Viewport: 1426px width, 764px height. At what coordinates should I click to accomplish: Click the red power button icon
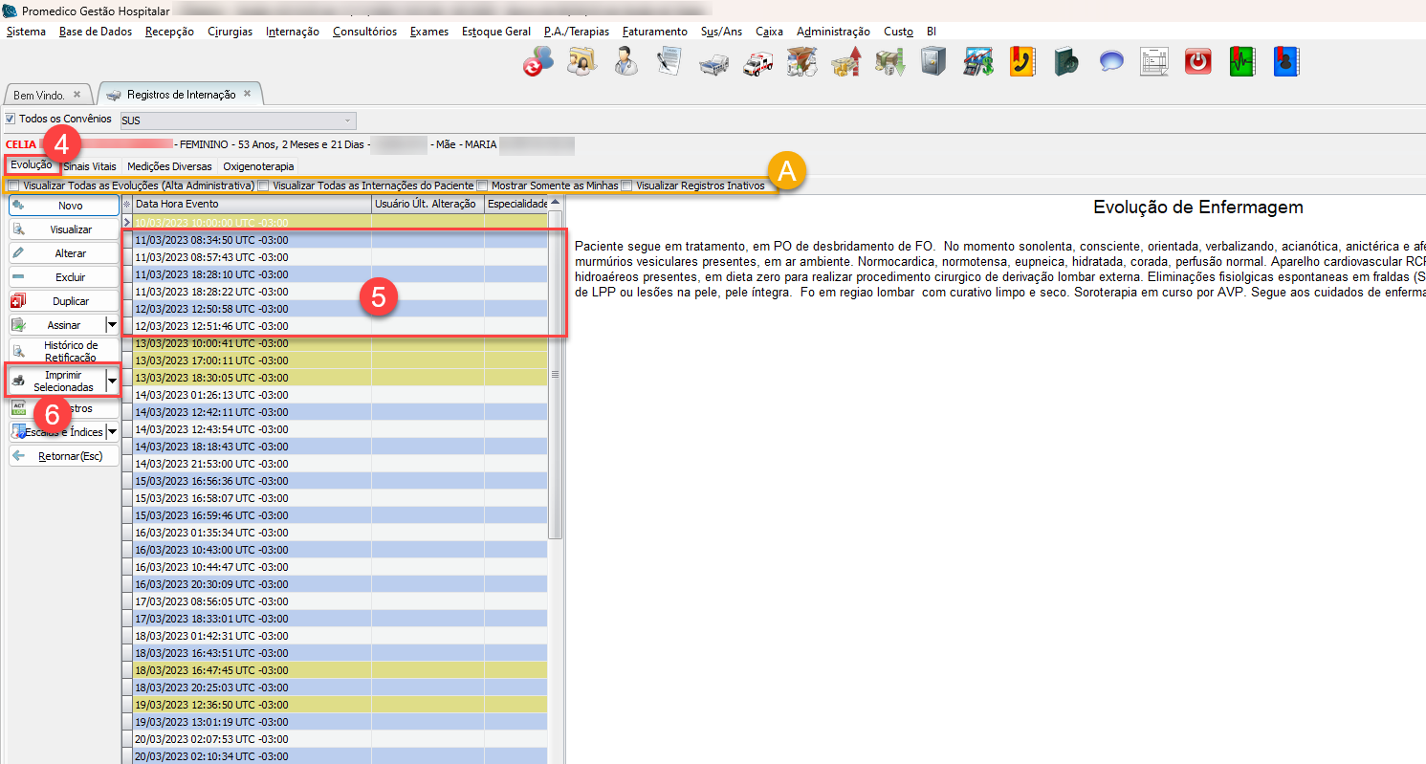click(1197, 62)
